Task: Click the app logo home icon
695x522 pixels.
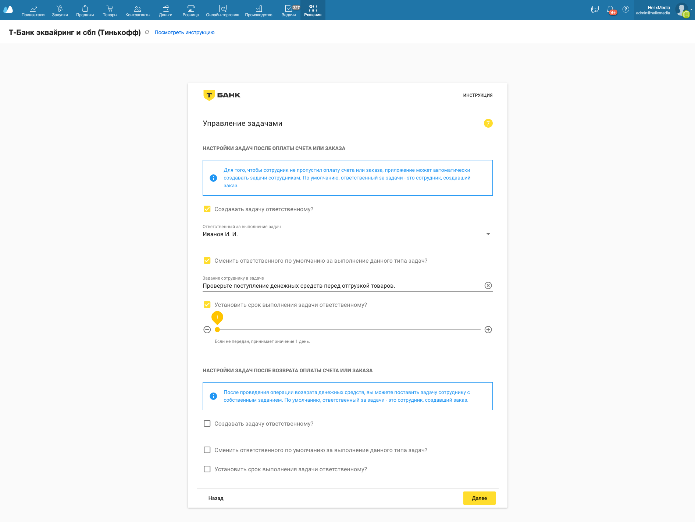Action: pos(8,10)
